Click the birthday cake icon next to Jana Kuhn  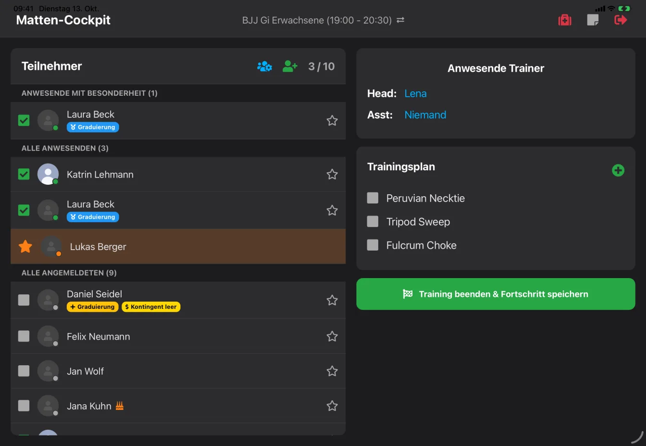[x=120, y=406]
